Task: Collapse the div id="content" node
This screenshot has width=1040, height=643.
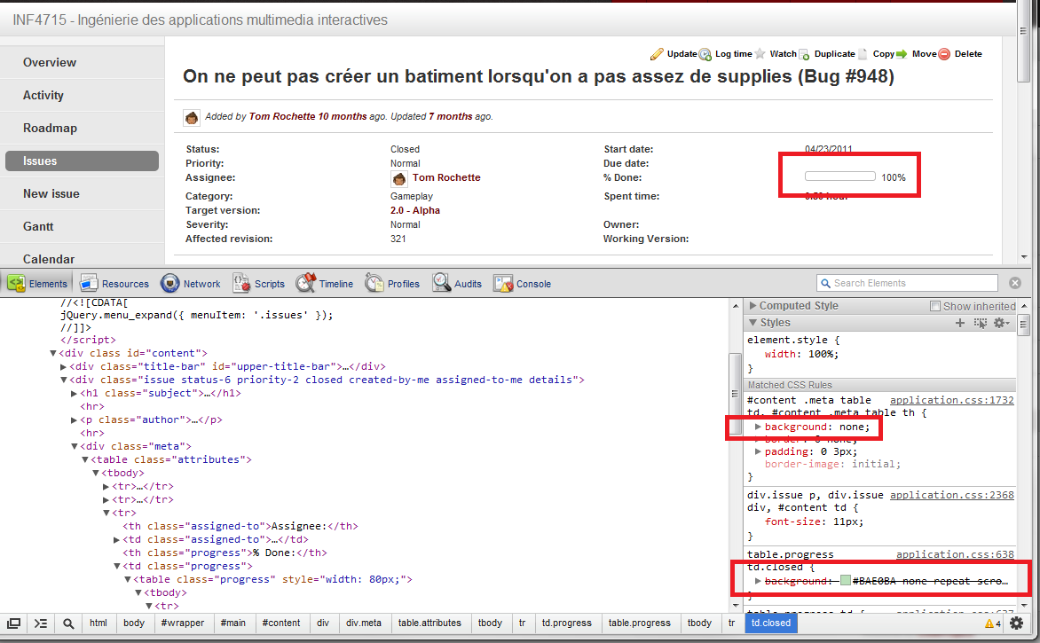Action: point(53,353)
